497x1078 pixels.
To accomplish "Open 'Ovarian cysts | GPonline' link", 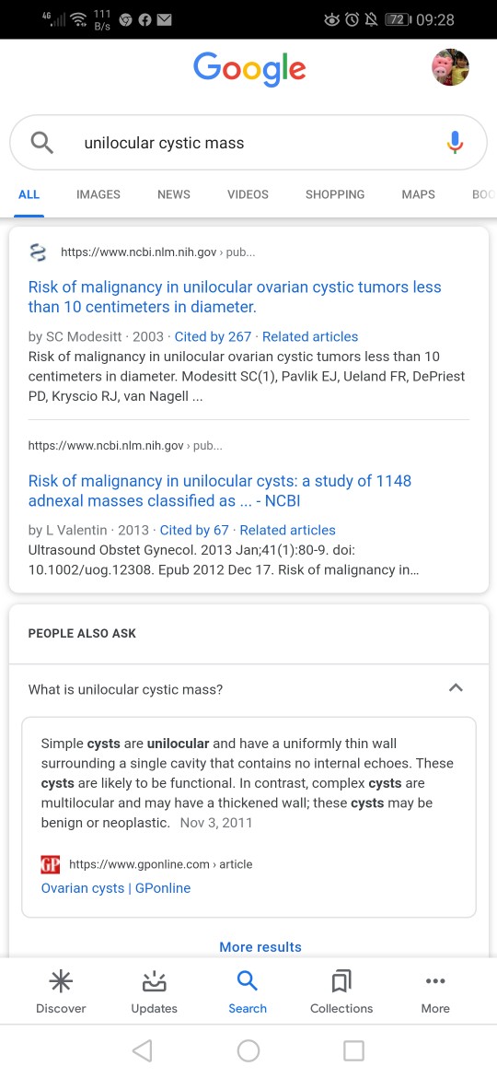I will 116,888.
